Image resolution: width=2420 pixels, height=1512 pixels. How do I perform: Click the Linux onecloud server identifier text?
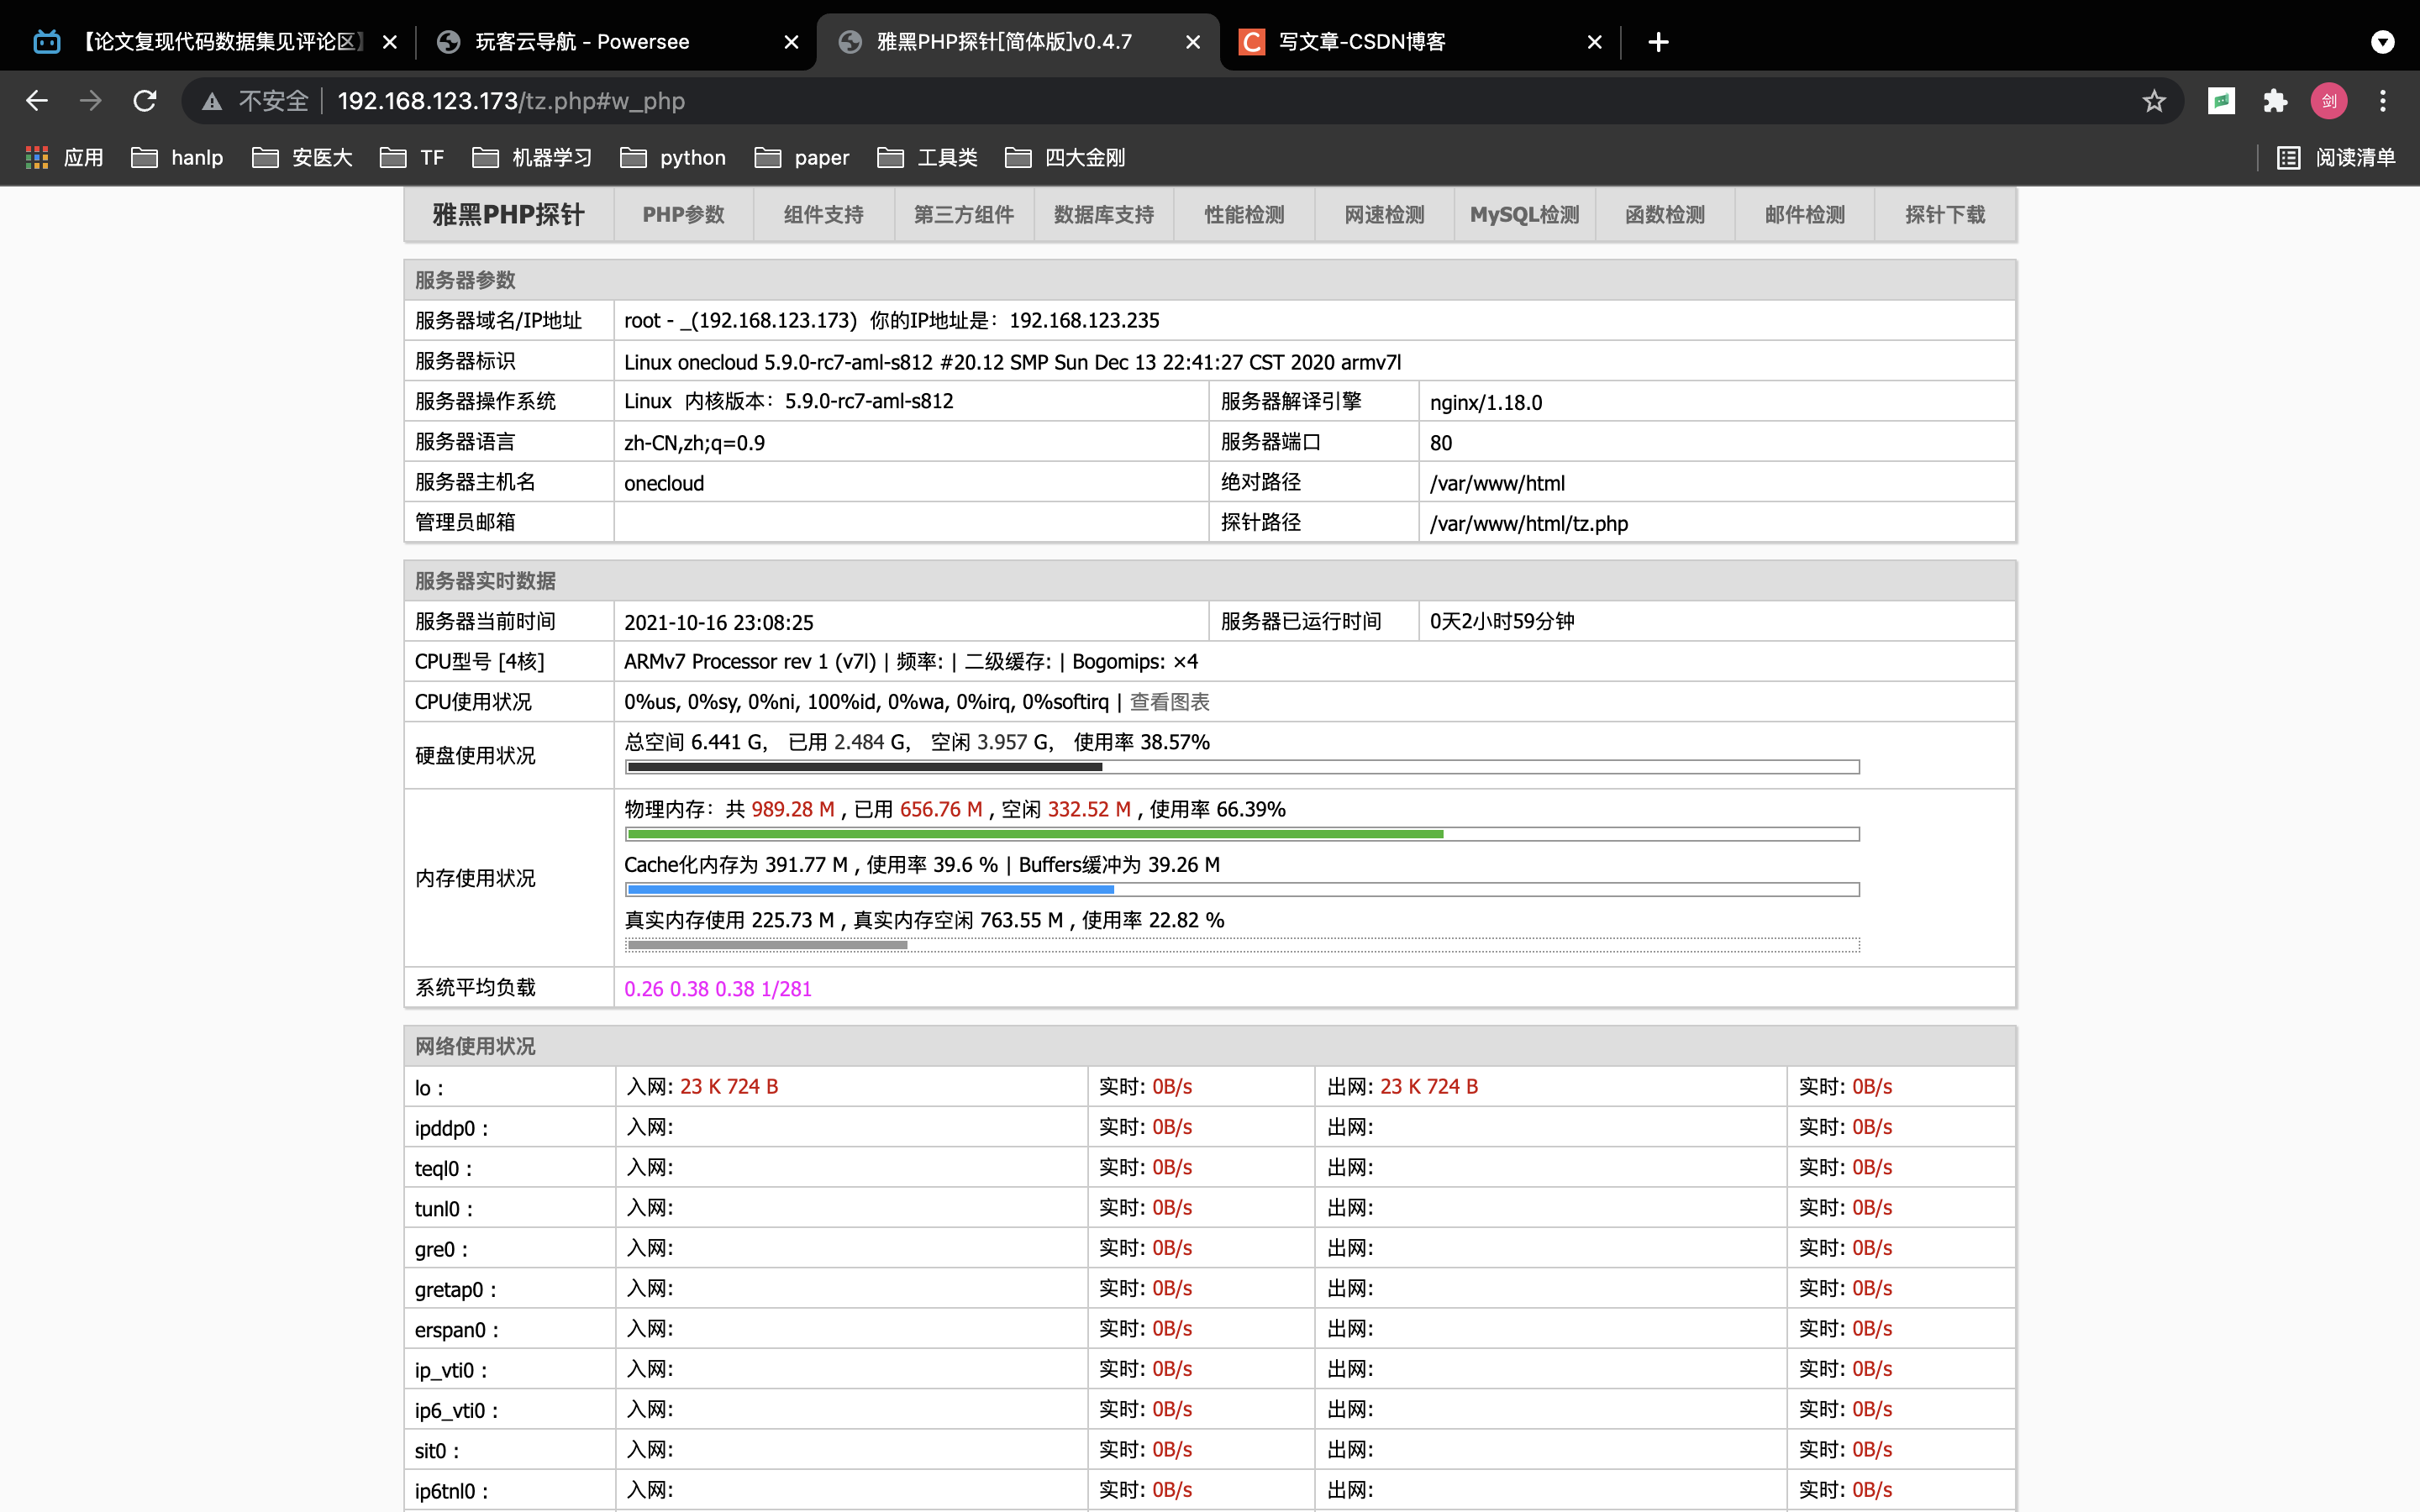point(1012,362)
